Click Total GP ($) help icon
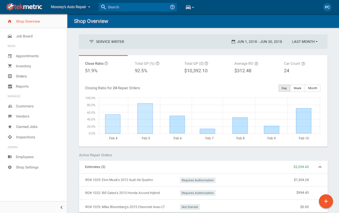Image resolution: width=339 pixels, height=213 pixels. click(206, 64)
